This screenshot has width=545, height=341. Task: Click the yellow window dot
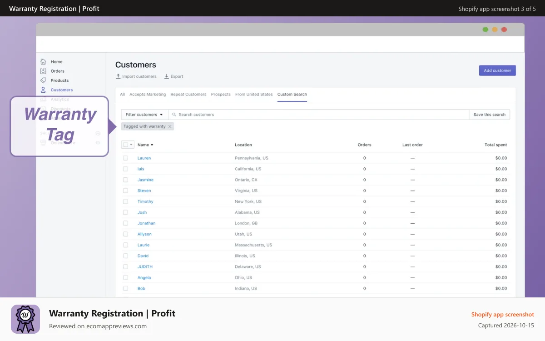click(495, 30)
